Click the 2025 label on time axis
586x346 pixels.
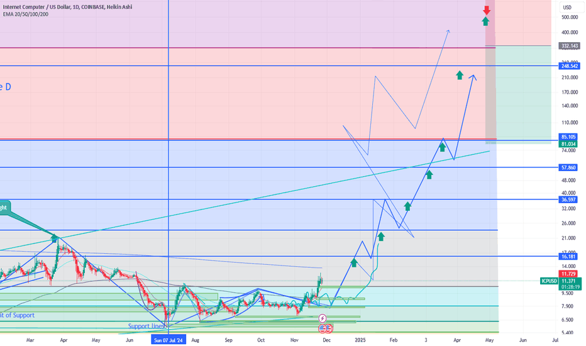pyautogui.click(x=360, y=340)
